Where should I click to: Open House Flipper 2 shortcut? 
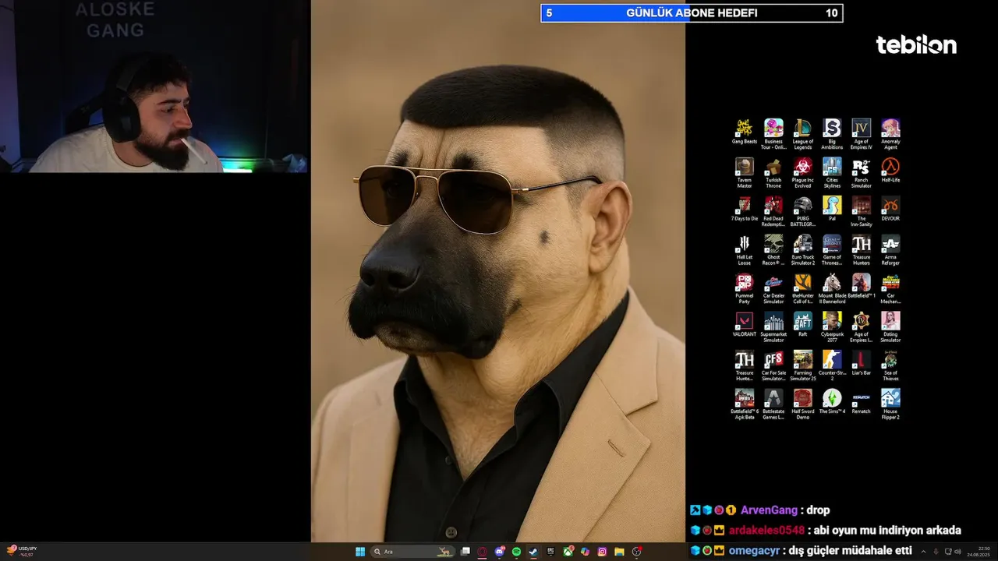[x=890, y=404]
